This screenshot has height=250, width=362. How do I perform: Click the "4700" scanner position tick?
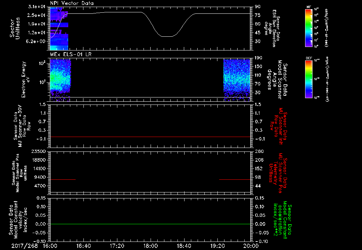point(40,186)
